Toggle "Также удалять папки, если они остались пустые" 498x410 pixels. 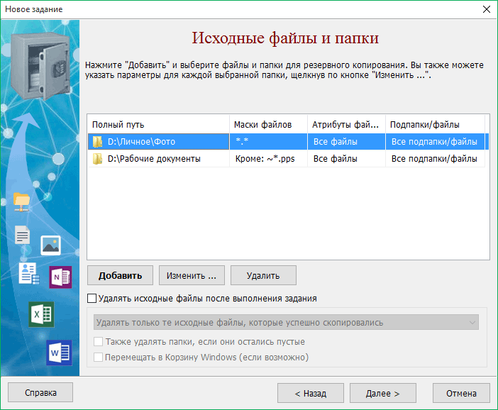click(x=98, y=342)
